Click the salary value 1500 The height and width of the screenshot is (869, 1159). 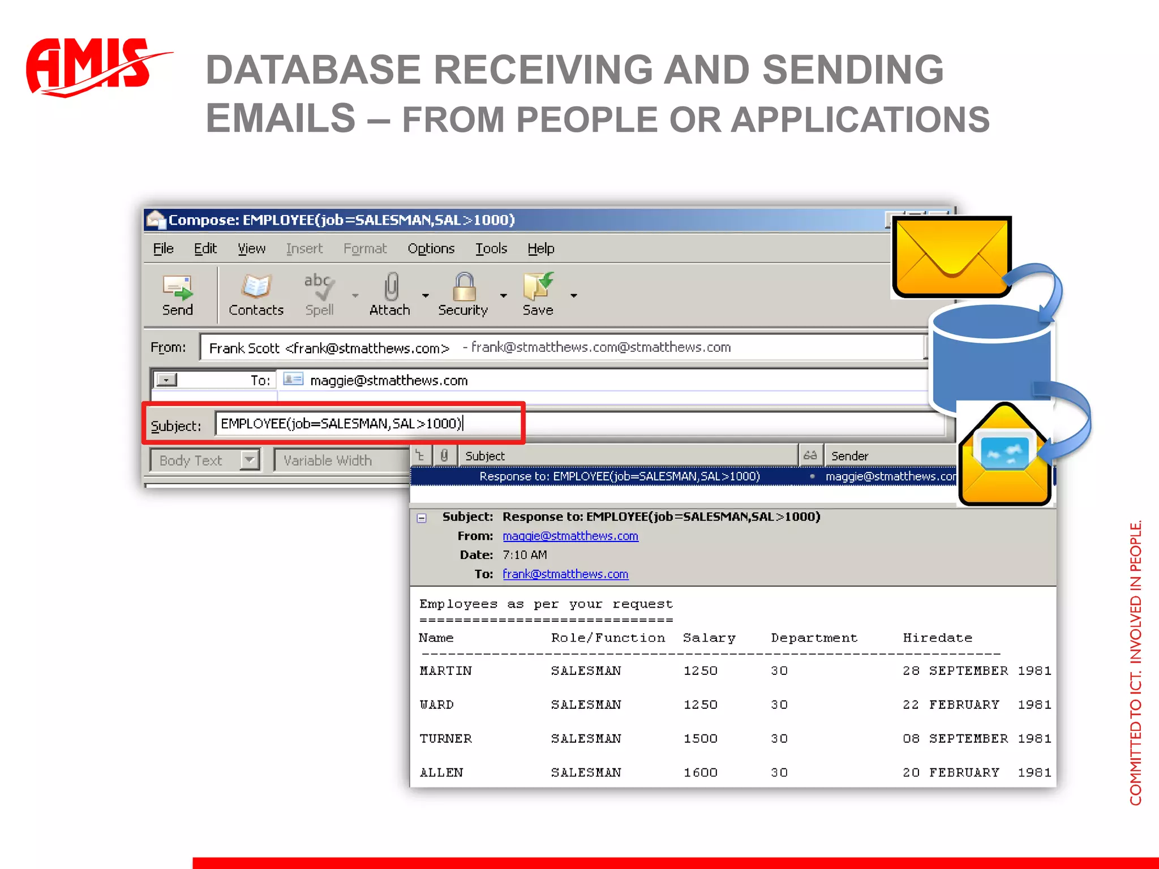pos(700,738)
